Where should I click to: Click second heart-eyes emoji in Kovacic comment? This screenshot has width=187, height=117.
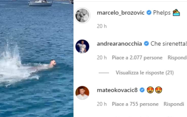tap(159, 90)
